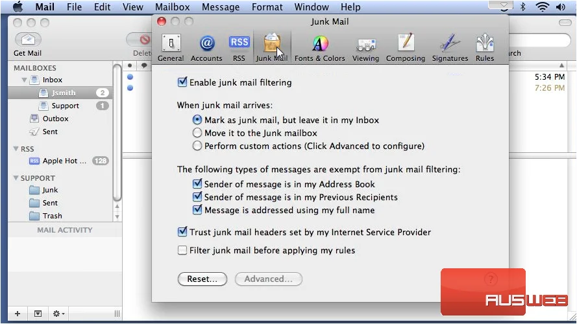Click the show mail activity button
Image resolution: width=577 pixels, height=324 pixels.
click(38, 314)
